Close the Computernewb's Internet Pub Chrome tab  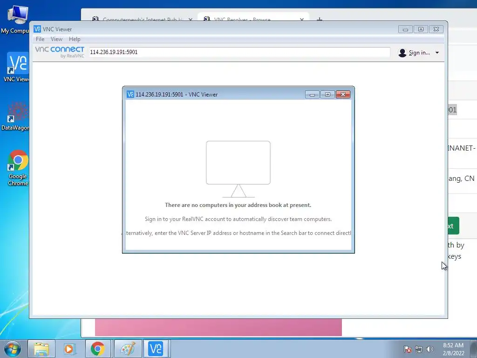click(191, 20)
